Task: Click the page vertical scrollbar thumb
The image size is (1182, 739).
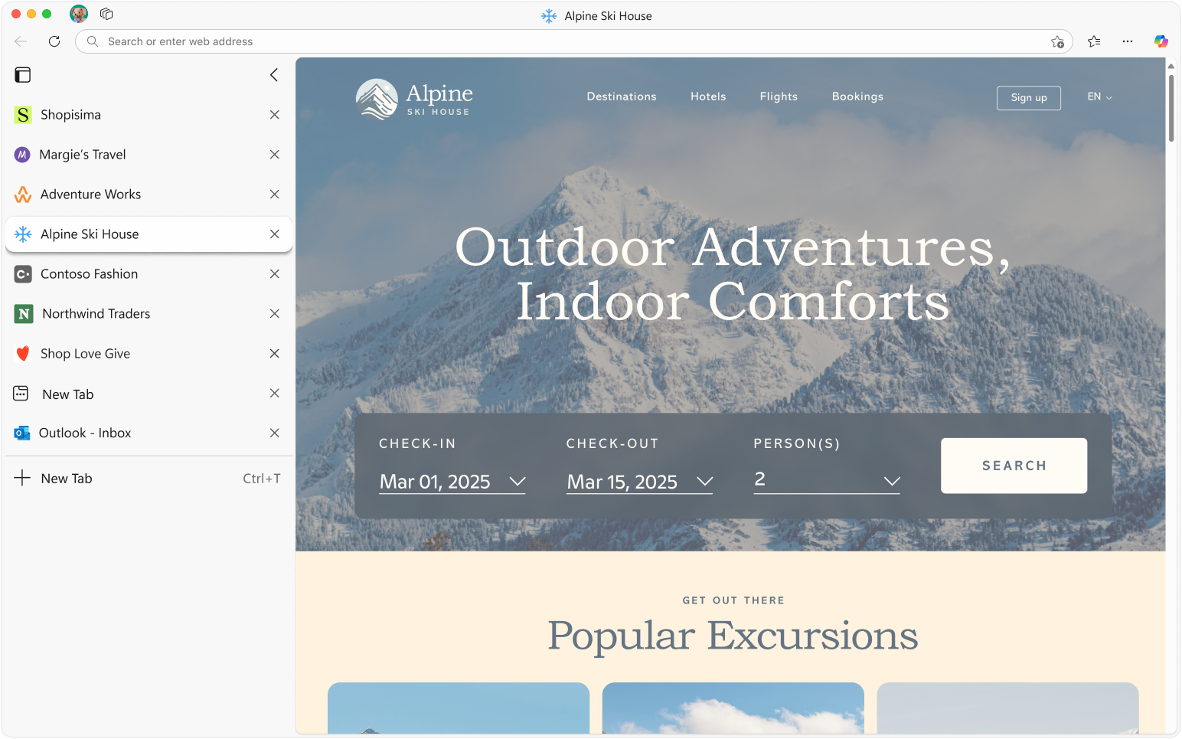Action: (1171, 107)
